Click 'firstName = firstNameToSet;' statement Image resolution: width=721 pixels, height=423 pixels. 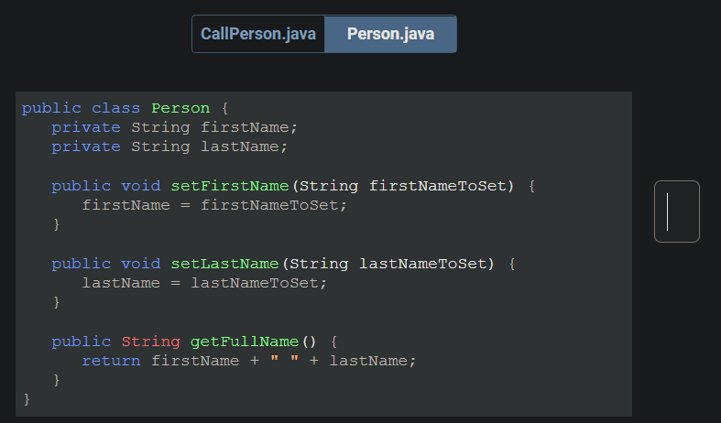pos(214,205)
